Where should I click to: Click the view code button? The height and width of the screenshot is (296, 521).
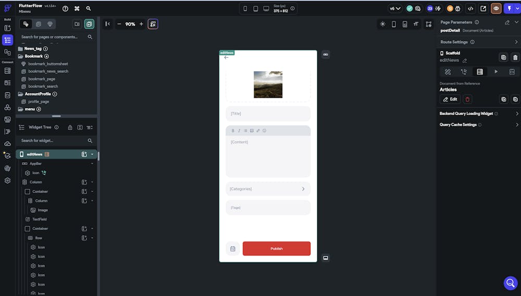point(470,9)
